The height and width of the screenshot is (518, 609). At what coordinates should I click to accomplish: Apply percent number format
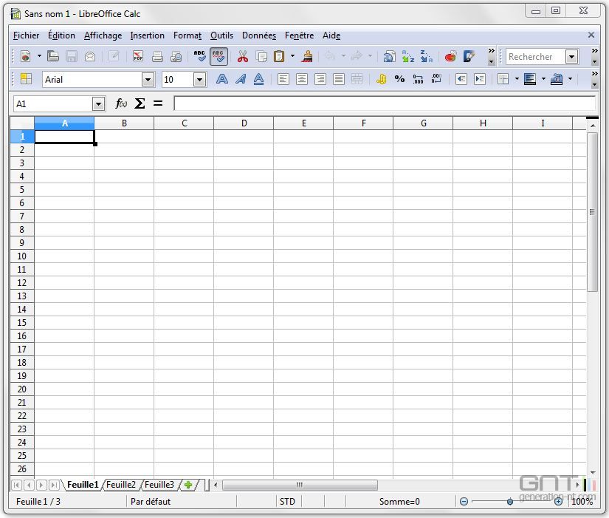pos(399,79)
